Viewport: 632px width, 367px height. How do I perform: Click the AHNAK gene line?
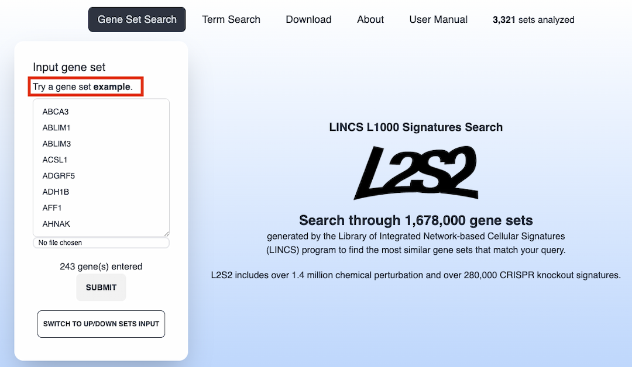56,224
